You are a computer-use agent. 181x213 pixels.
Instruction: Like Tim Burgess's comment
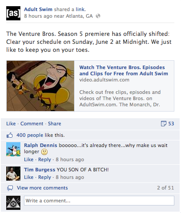point(29,177)
